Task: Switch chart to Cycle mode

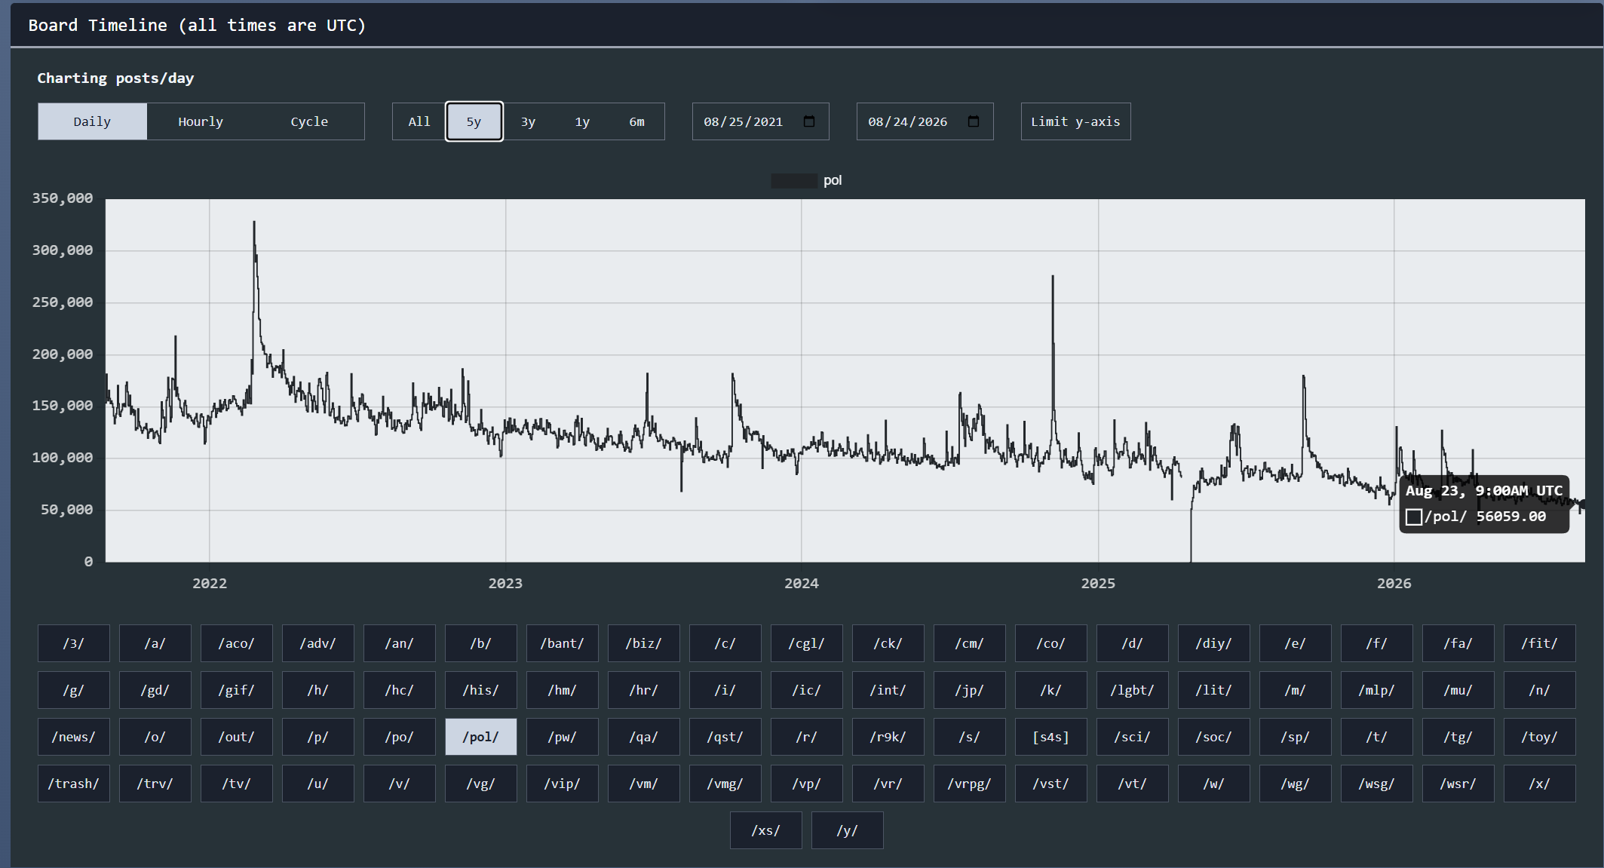Action: click(x=309, y=121)
